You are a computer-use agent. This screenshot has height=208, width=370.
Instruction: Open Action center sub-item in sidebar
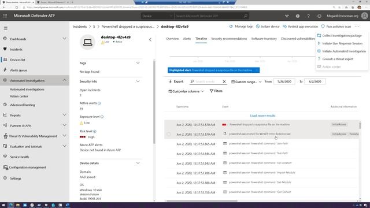click(18, 96)
